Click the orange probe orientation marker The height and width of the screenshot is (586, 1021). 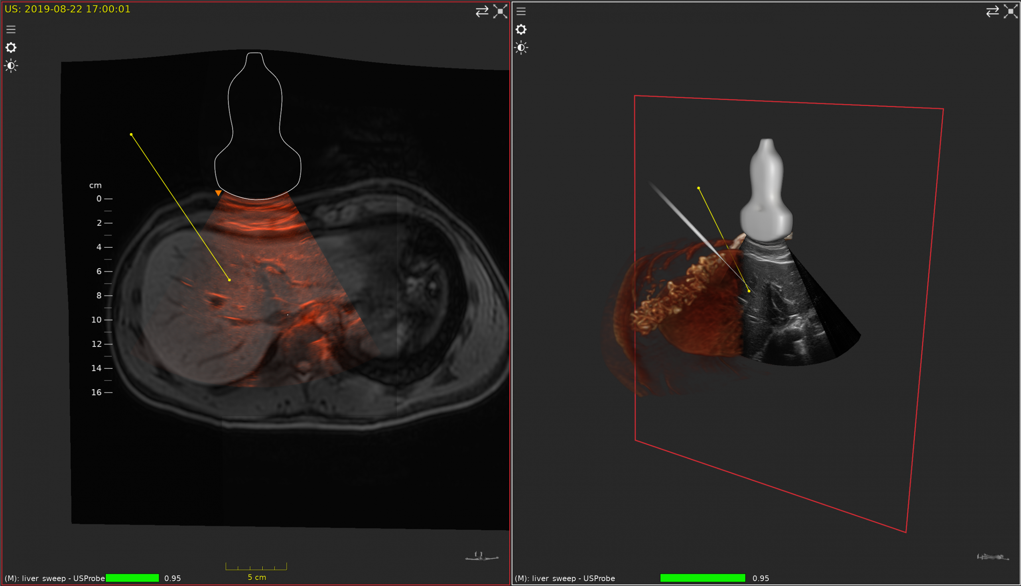(x=218, y=193)
